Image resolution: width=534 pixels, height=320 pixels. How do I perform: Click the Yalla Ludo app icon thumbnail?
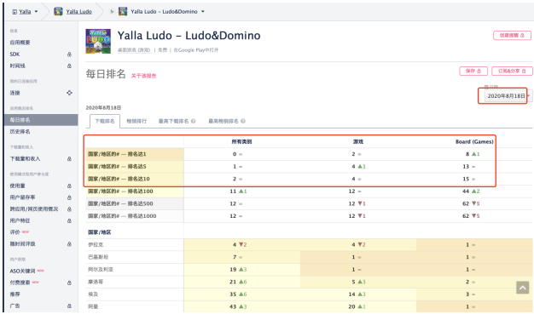point(98,42)
